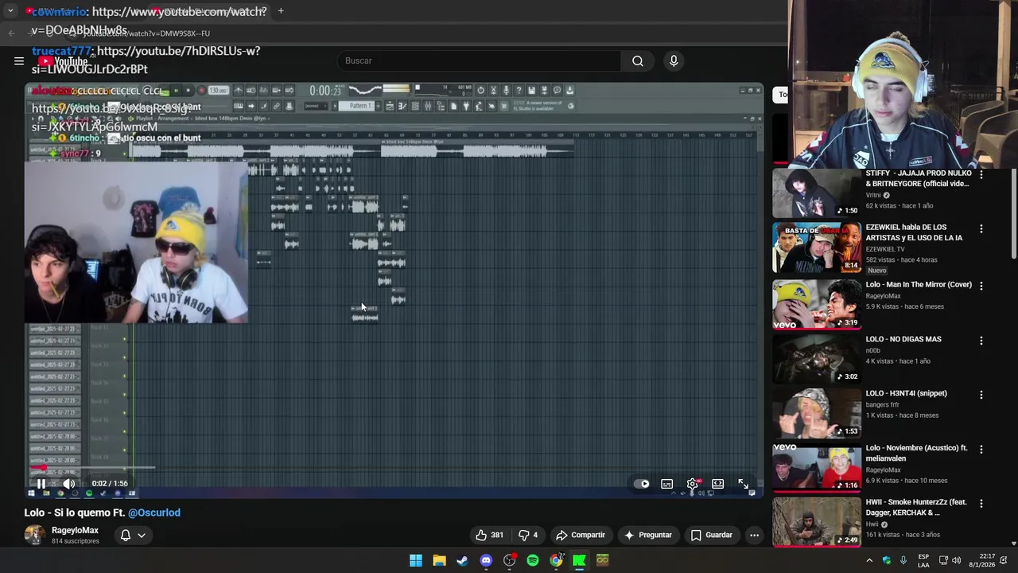Open Steam from the taskbar

462,560
